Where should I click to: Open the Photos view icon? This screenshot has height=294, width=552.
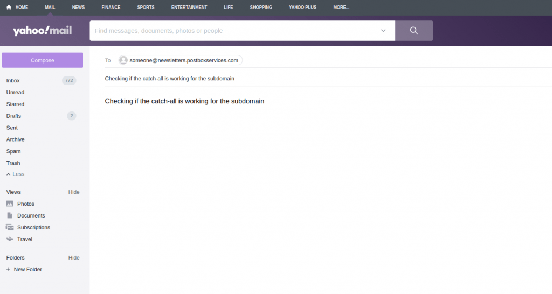click(10, 204)
